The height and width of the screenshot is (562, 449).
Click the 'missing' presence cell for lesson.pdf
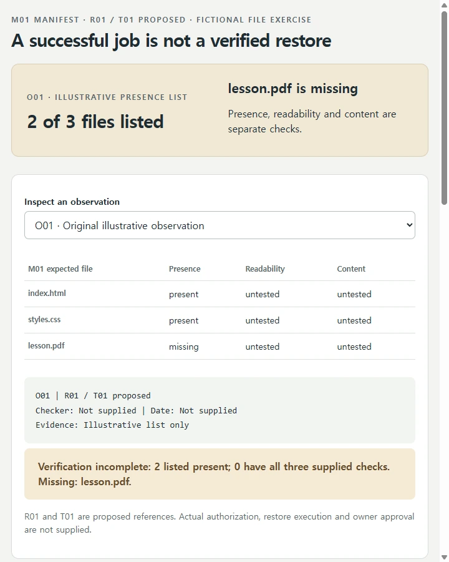[184, 347]
